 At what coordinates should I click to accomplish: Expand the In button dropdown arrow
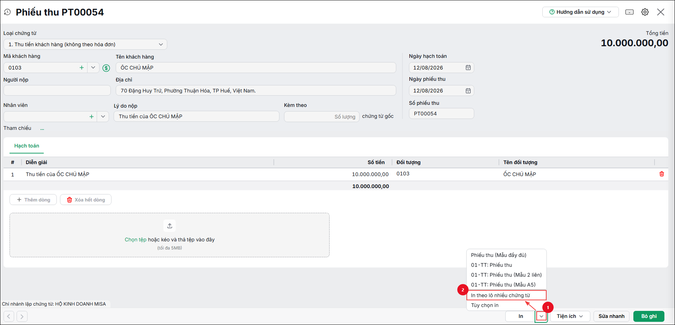click(x=541, y=316)
